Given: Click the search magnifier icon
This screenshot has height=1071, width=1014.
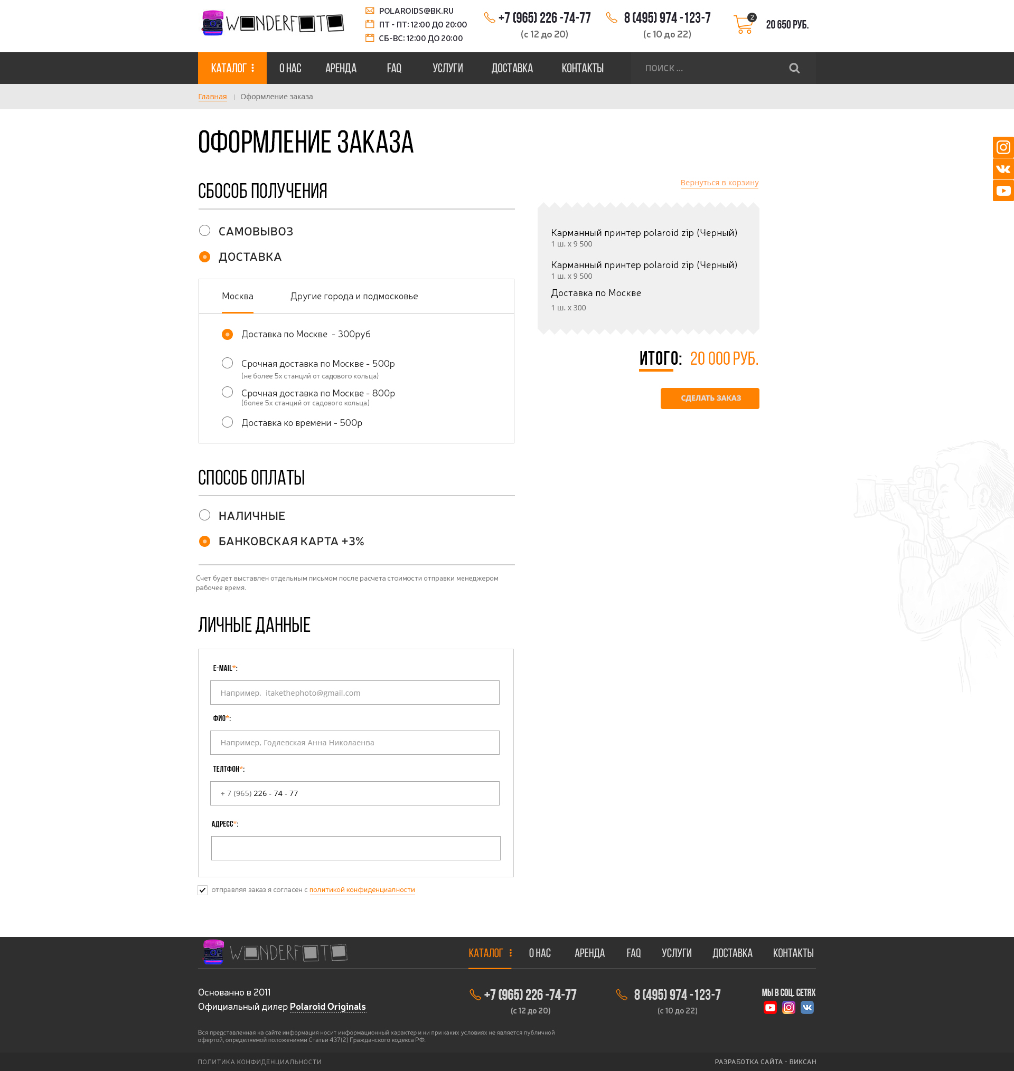Looking at the screenshot, I should [x=794, y=68].
